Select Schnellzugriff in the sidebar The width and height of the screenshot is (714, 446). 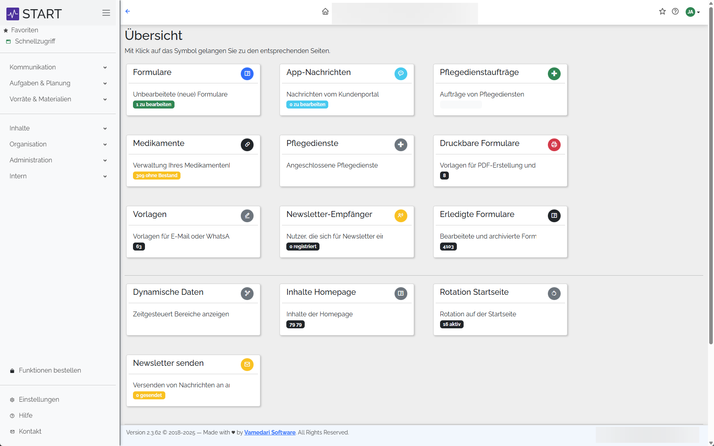click(35, 41)
